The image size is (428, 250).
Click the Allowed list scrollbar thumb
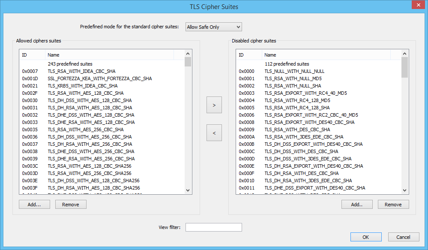click(x=188, y=62)
